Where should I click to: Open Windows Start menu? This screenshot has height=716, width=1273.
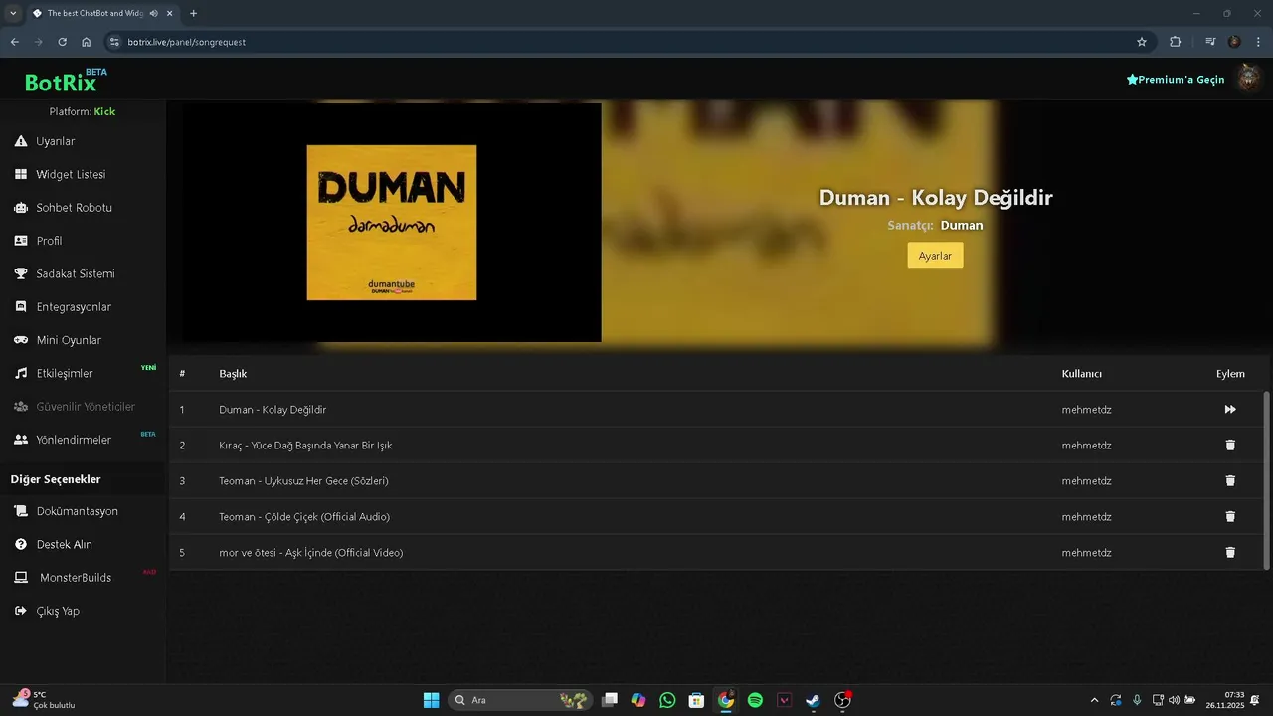431,700
